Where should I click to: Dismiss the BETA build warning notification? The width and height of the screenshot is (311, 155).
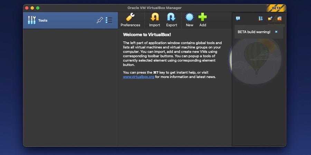click(276, 32)
